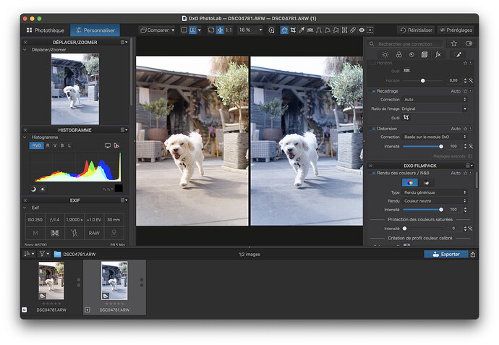Screen dimensions: 499x345
Task: Switch to single image view mode
Action: coord(184,30)
